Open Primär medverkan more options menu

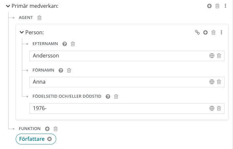click(225, 6)
